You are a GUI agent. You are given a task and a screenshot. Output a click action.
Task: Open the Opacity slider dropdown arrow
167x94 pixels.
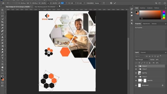(x=160, y=60)
